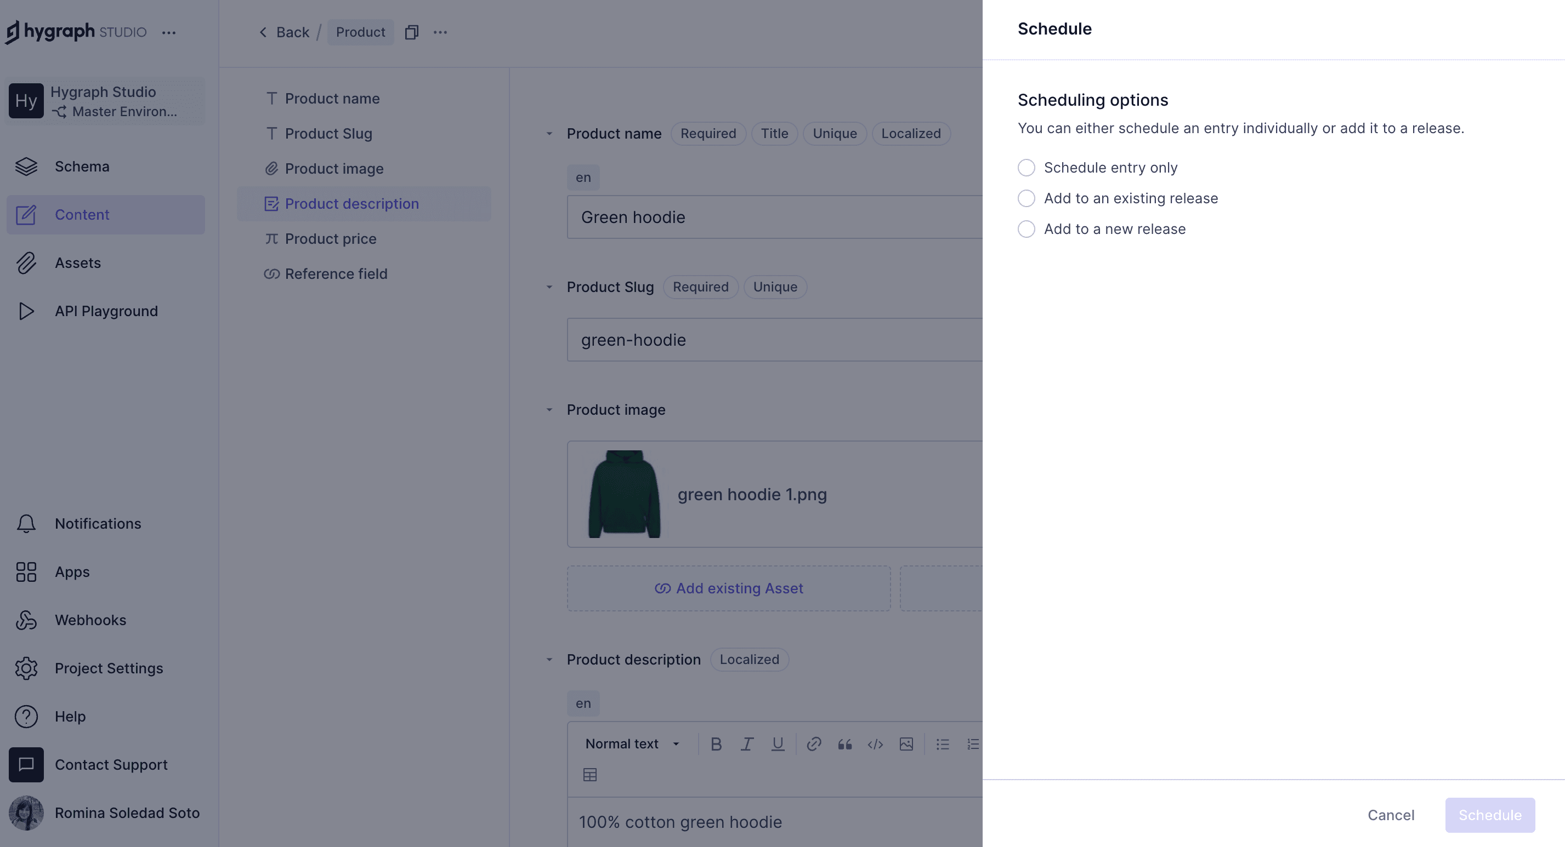This screenshot has width=1565, height=847.
Task: Open the Schema section
Action: (81, 166)
